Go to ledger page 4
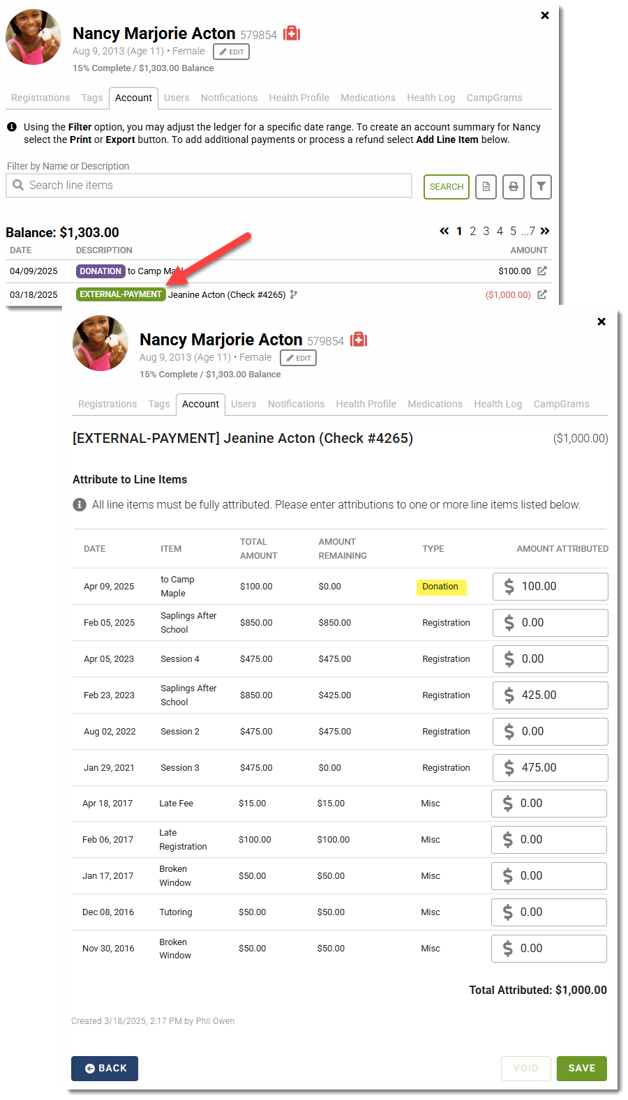This screenshot has height=1100, width=628. click(x=500, y=231)
